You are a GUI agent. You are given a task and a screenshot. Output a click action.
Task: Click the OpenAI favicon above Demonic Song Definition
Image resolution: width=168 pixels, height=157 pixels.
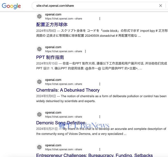click(x=39, y=114)
